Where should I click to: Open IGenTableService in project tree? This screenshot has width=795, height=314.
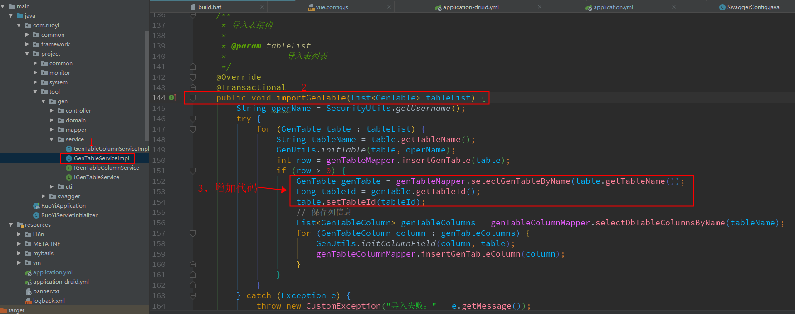pyautogui.click(x=97, y=177)
